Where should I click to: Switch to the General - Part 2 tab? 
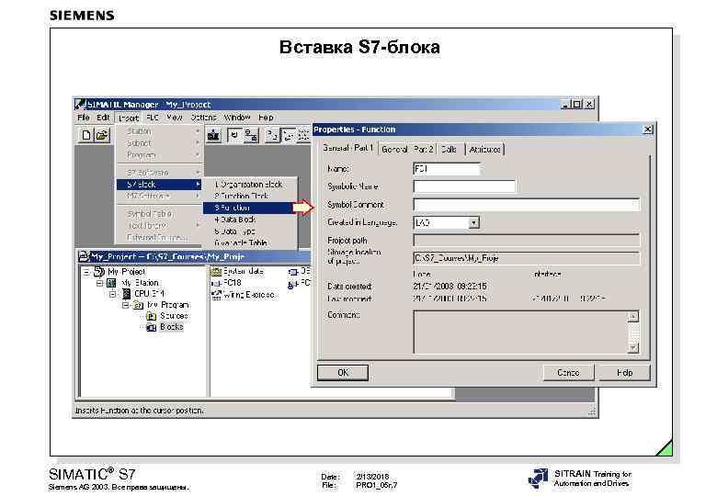pyautogui.click(x=407, y=149)
